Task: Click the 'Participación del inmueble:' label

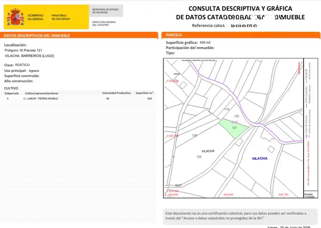Action: tap(190, 48)
